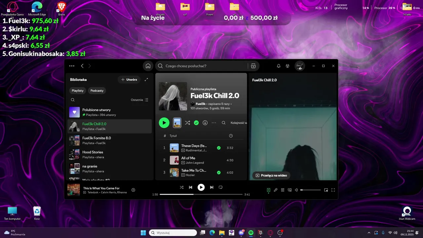Viewport: 423px width, 238px height.
Task: Open Connect to a device
Action: (x=289, y=190)
